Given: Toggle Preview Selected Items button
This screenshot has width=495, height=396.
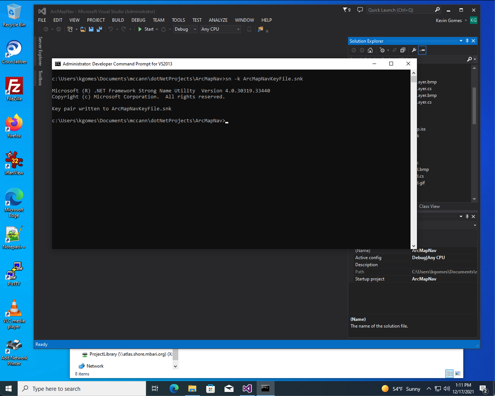Looking at the screenshot, I should click(422, 50).
